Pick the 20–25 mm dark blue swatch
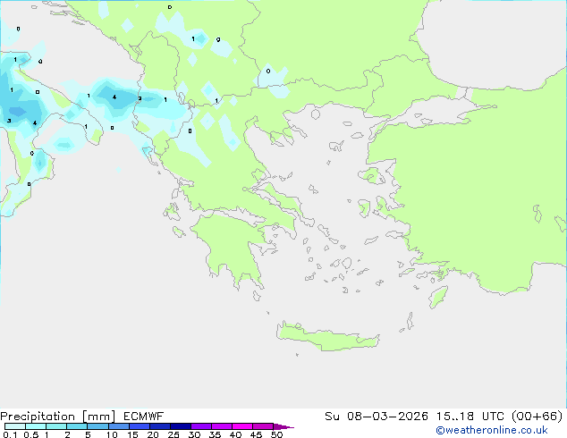567x438 pixels. (x=160, y=426)
